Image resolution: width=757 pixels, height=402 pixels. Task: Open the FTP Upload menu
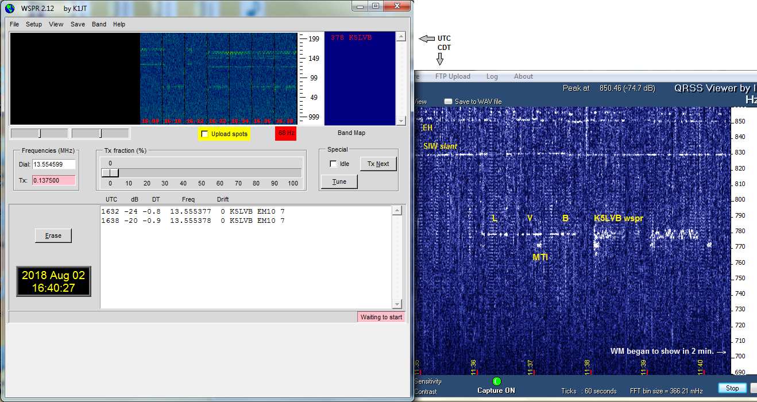453,76
